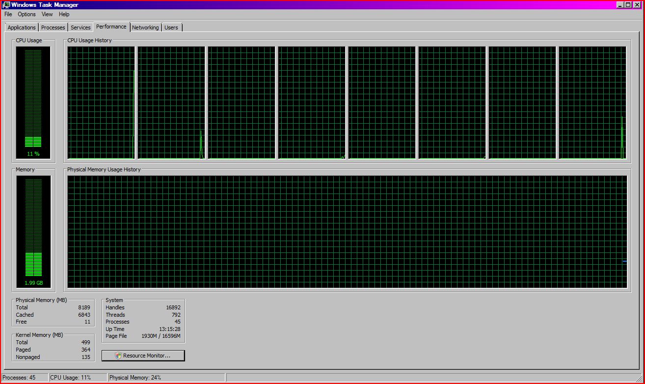Switch to the Applications tab
The height and width of the screenshot is (384, 645).
[x=22, y=27]
